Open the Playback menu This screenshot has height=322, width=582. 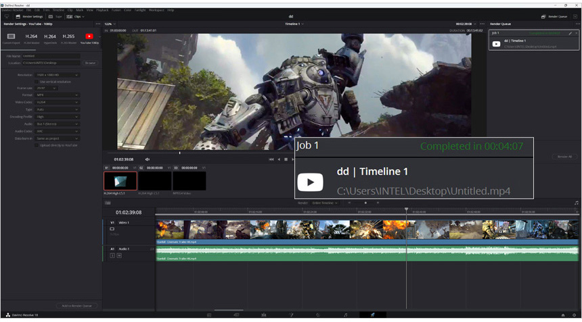tap(102, 10)
